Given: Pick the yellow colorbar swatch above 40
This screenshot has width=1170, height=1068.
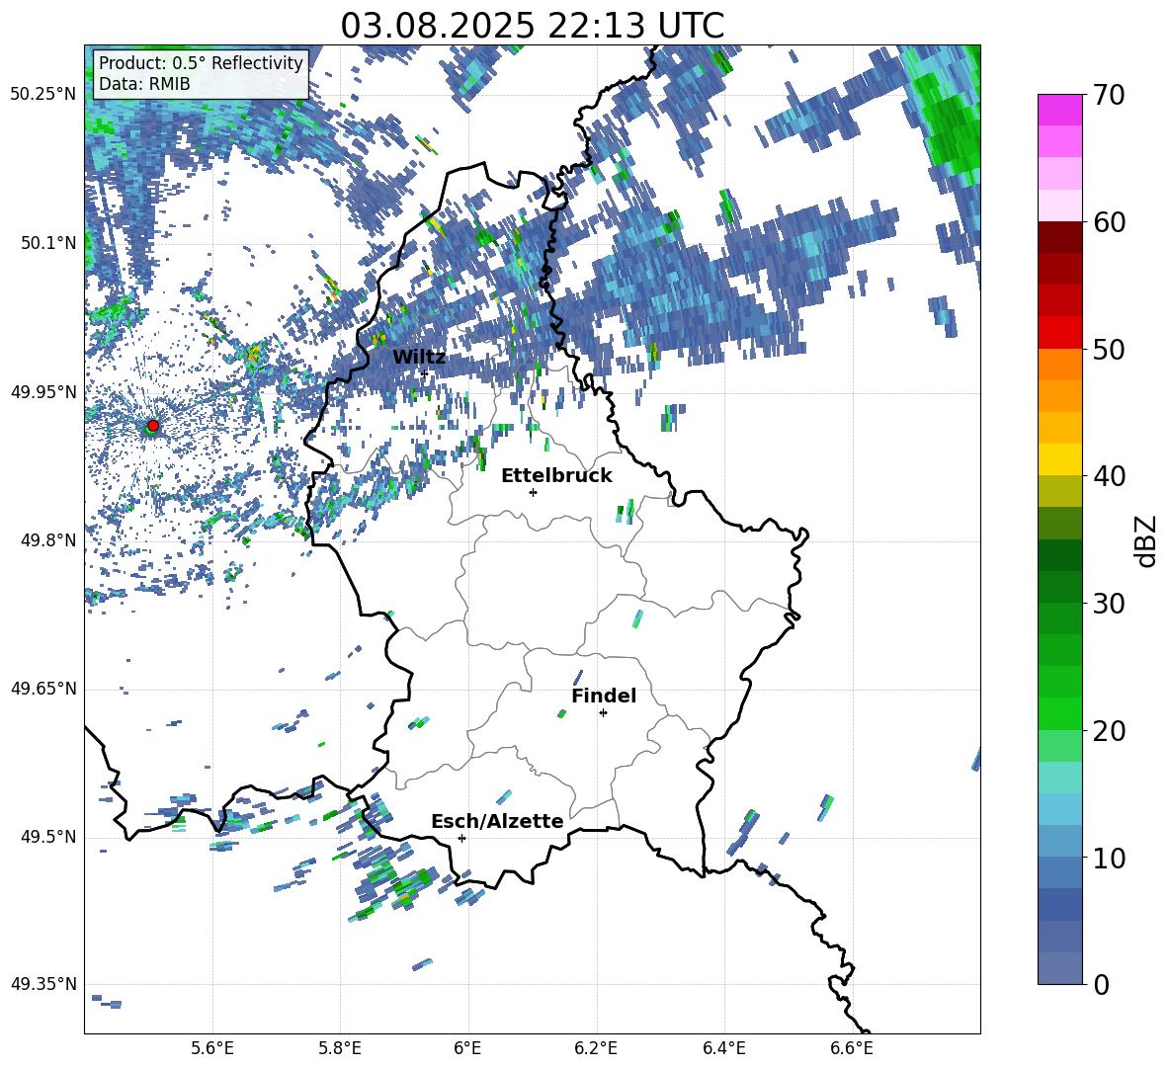Looking at the screenshot, I should pyautogui.click(x=1059, y=459).
